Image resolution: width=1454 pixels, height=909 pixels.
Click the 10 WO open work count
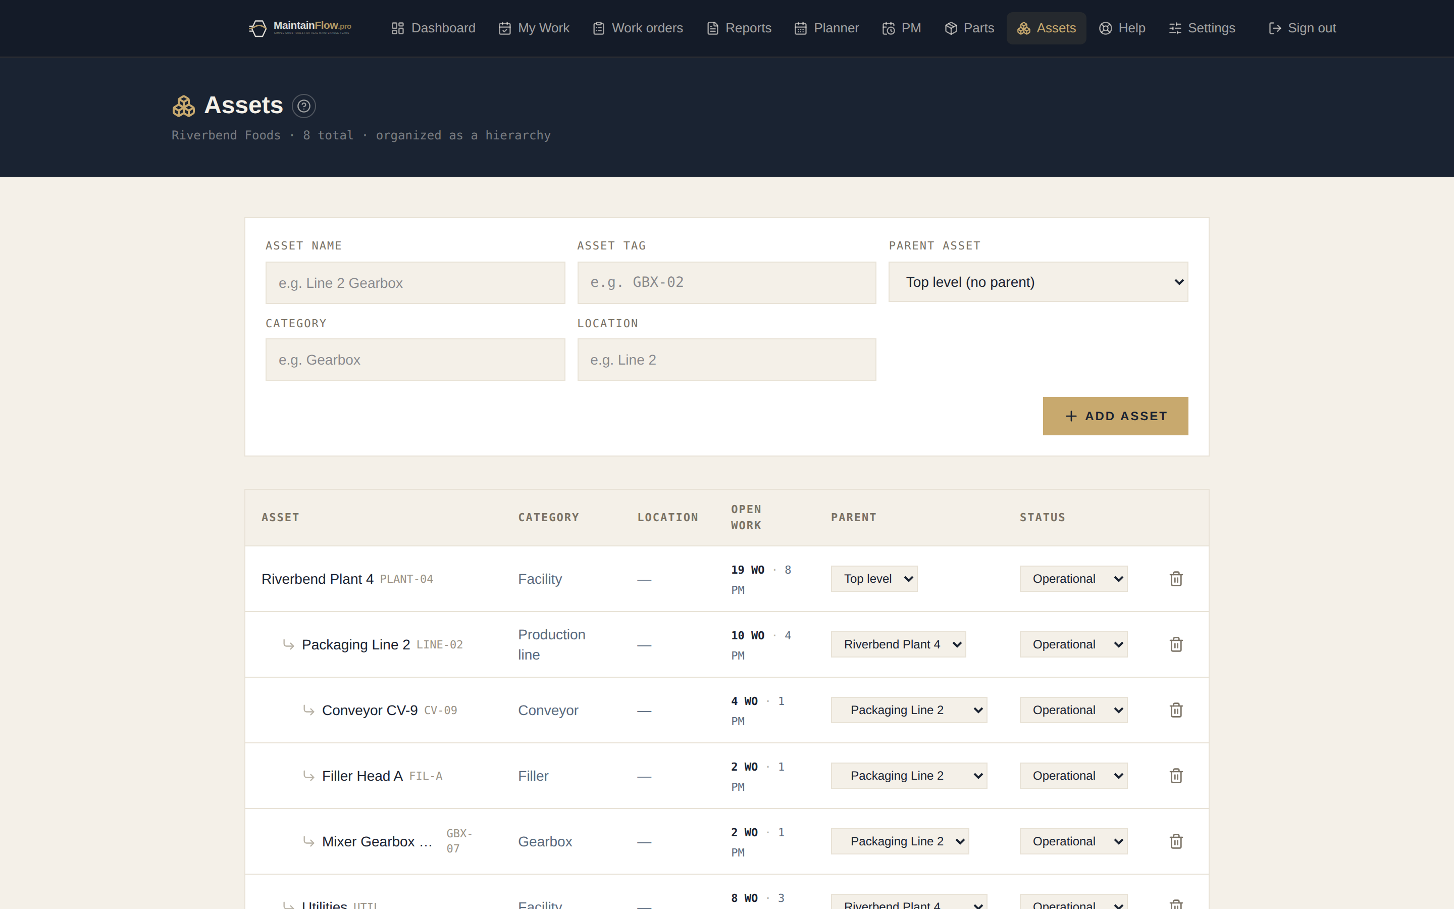747,635
